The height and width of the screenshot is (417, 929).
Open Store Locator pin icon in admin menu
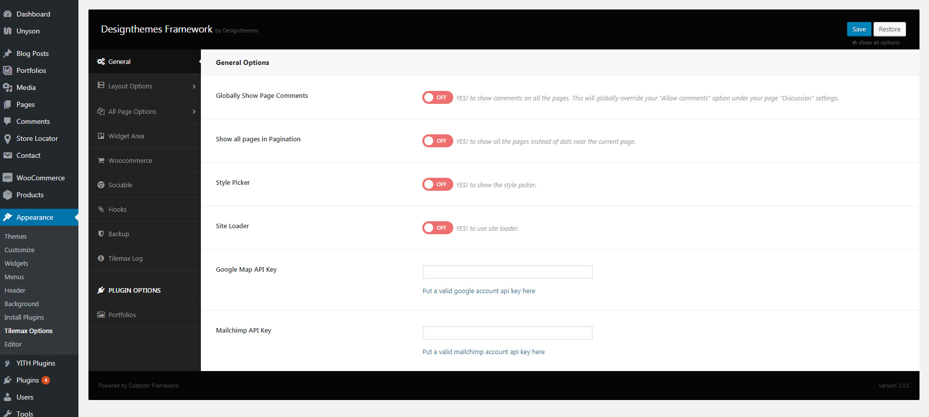tap(7, 139)
